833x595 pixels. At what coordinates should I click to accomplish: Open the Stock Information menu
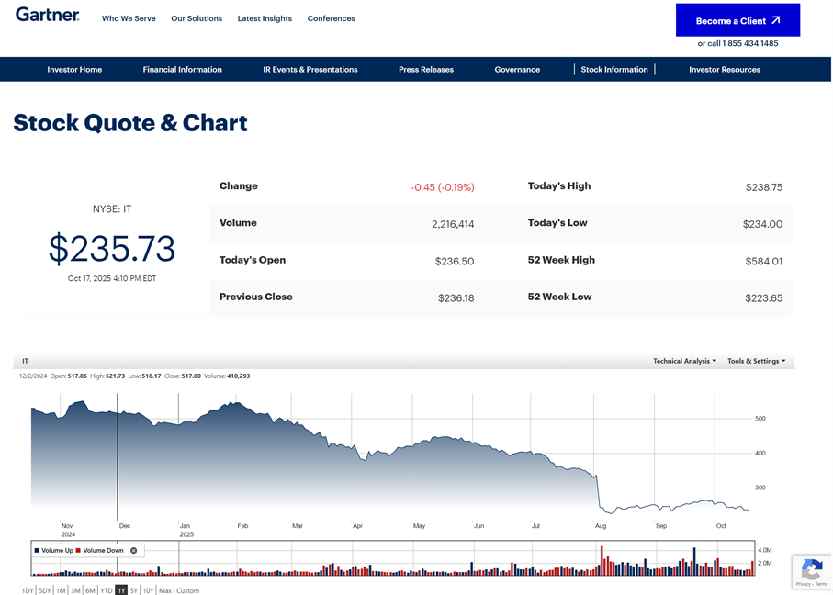(613, 69)
